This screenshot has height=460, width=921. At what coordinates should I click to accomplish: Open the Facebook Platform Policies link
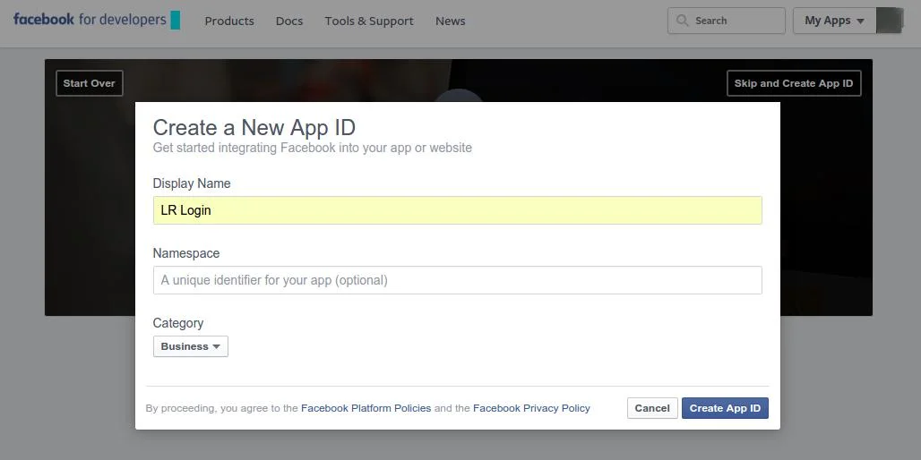(366, 408)
